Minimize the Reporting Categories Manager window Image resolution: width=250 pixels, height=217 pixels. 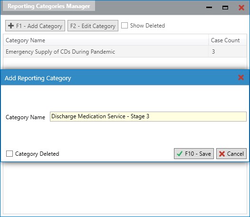(x=209, y=7)
